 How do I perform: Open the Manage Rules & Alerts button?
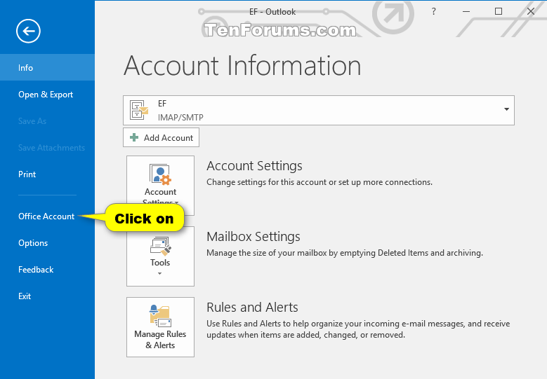tap(161, 326)
